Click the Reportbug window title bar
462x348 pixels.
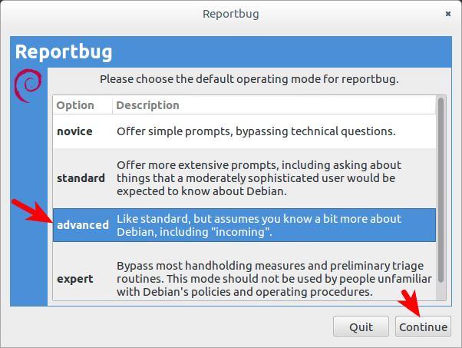(x=230, y=14)
